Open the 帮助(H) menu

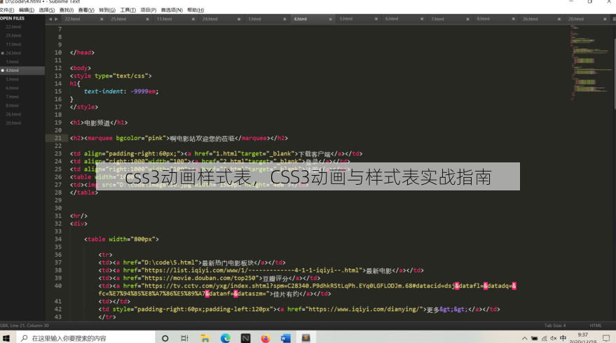(196, 10)
